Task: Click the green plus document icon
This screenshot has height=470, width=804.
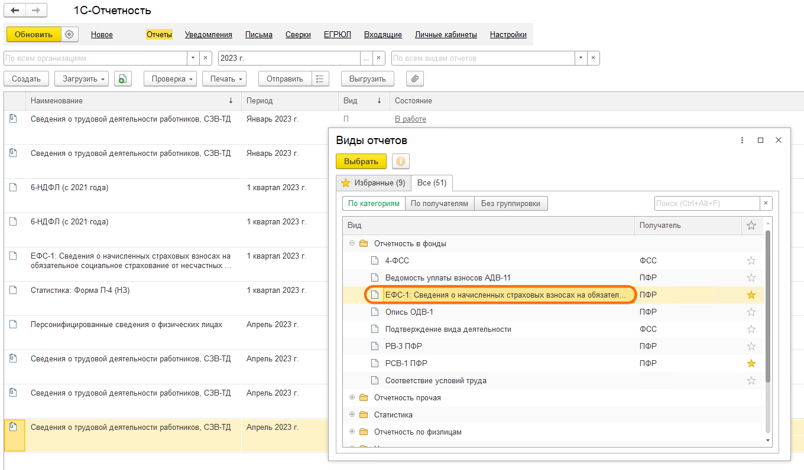Action: (x=122, y=79)
